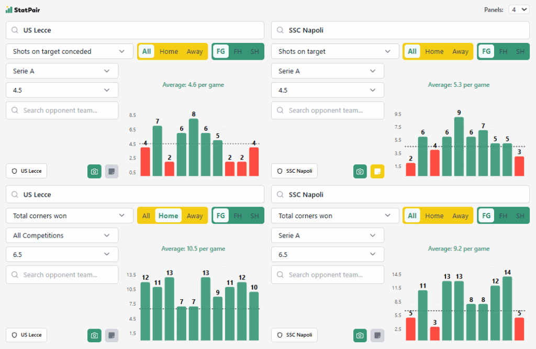
Task: Open note icon in Napoli corners won panel
Action: pyautogui.click(x=377, y=335)
